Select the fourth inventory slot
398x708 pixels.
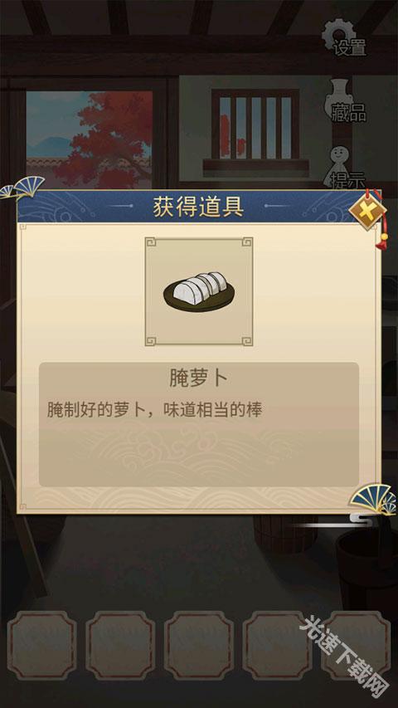pyautogui.click(x=278, y=646)
